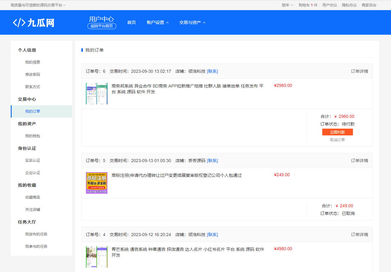This screenshot has height=272, width=391.
Task: Open product thumbnail for 商务邦系统 order
Action: (96, 94)
